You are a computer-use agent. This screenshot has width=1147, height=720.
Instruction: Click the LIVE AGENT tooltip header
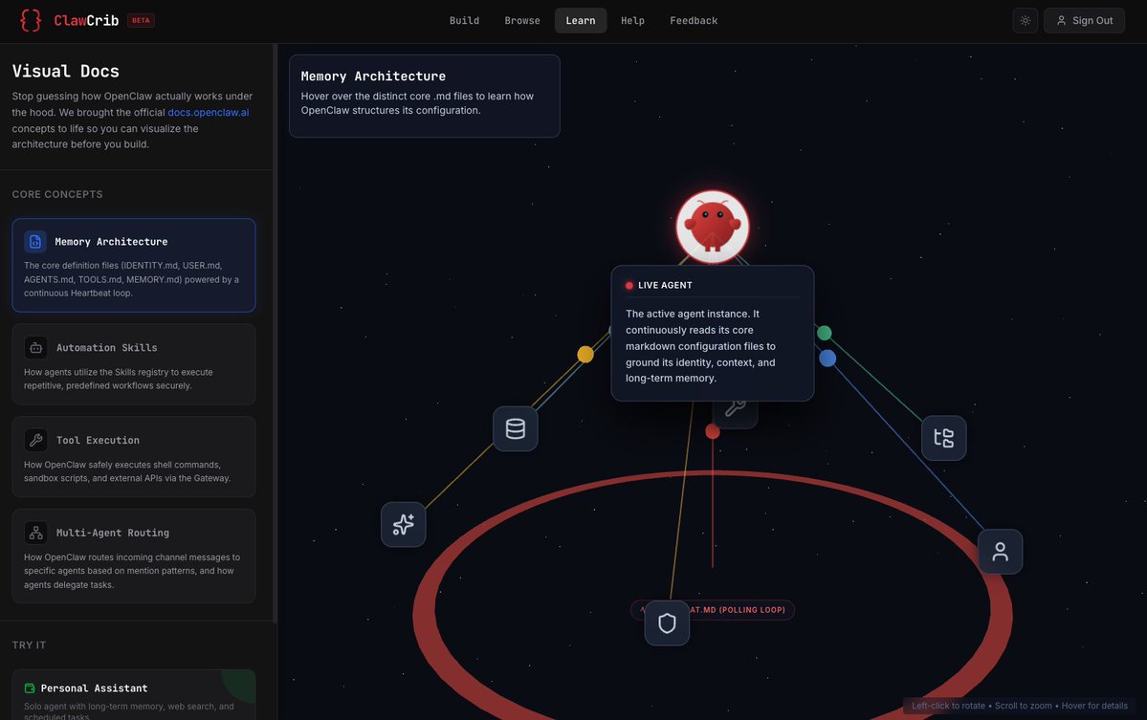(x=665, y=285)
